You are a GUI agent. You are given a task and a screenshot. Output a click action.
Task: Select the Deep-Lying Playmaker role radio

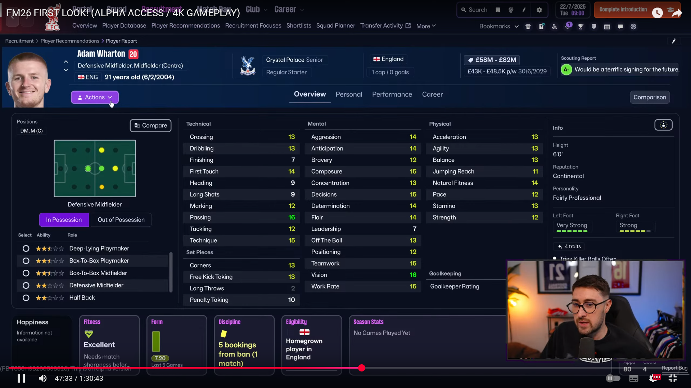click(26, 249)
